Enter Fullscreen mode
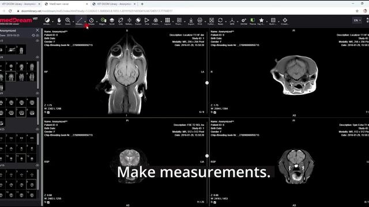 tap(212, 21)
